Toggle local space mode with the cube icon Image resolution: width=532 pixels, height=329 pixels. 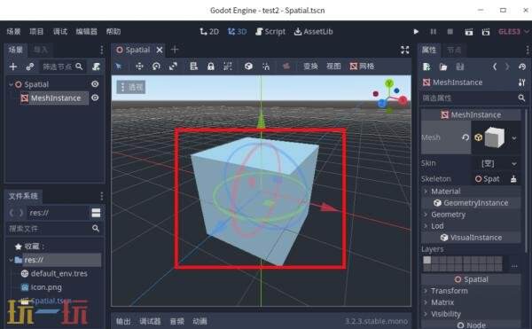[248, 67]
